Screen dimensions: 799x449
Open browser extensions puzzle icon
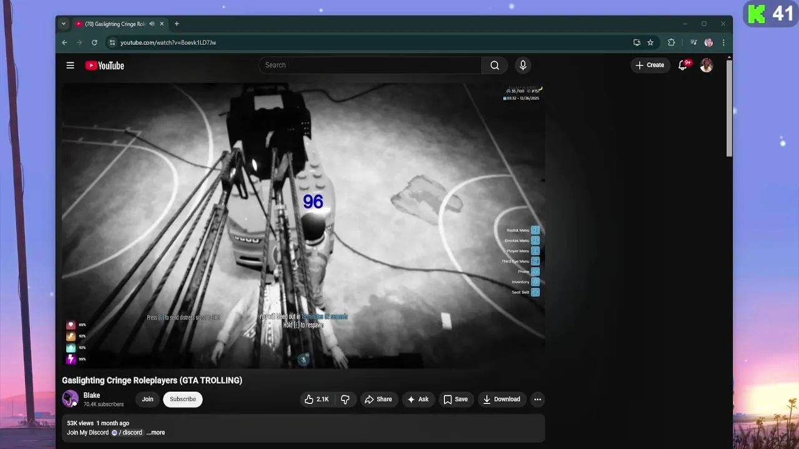pyautogui.click(x=672, y=42)
